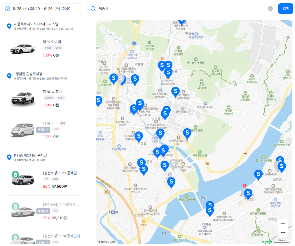Open the 더 뉴 기아 레이 car image

[22, 130]
